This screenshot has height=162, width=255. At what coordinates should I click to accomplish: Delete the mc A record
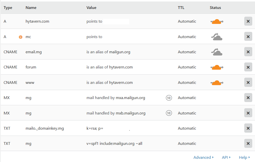coord(248,37)
